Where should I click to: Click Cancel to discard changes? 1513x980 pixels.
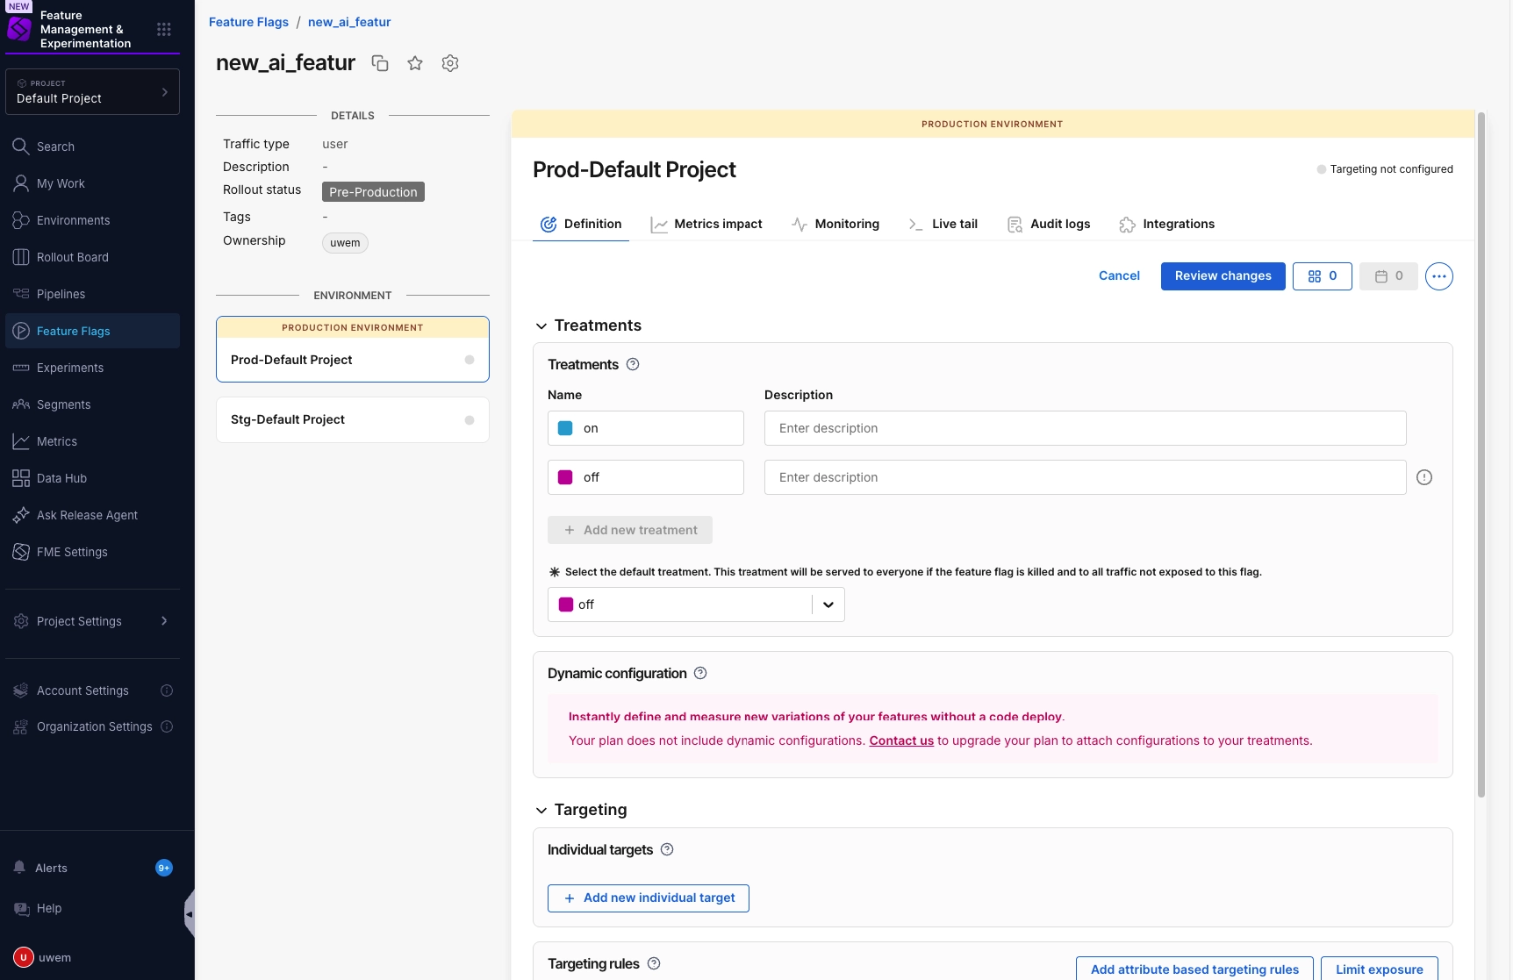[1119, 275]
